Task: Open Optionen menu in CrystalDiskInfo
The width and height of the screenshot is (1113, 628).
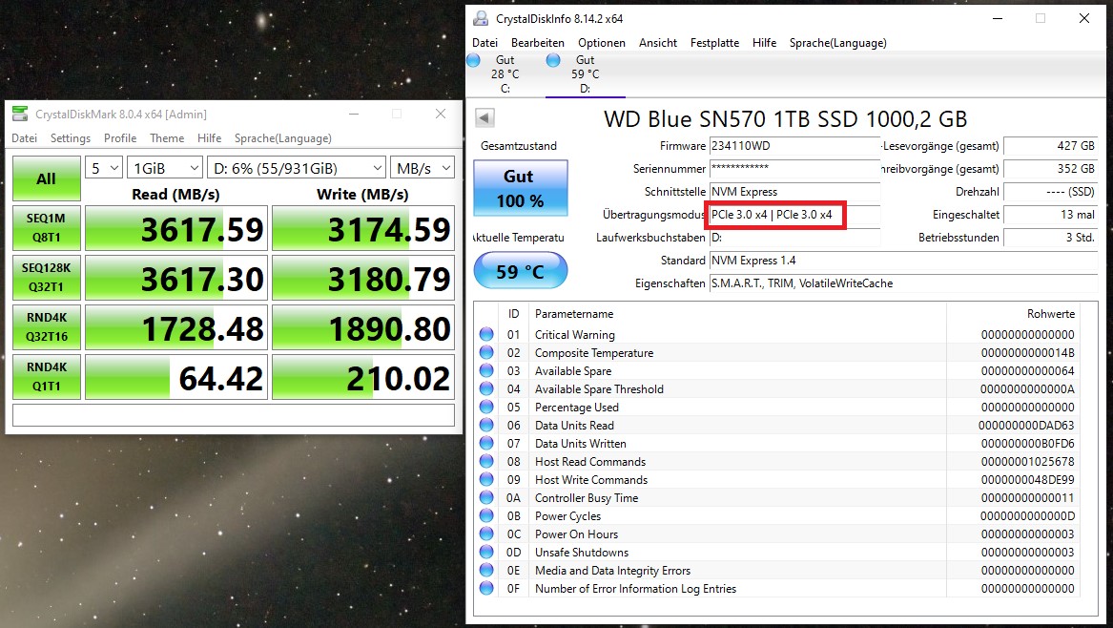Action: point(601,43)
